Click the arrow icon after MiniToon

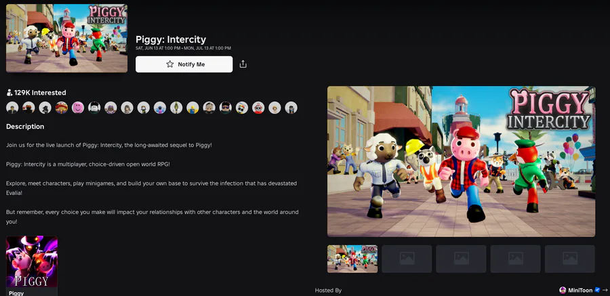tap(605, 290)
